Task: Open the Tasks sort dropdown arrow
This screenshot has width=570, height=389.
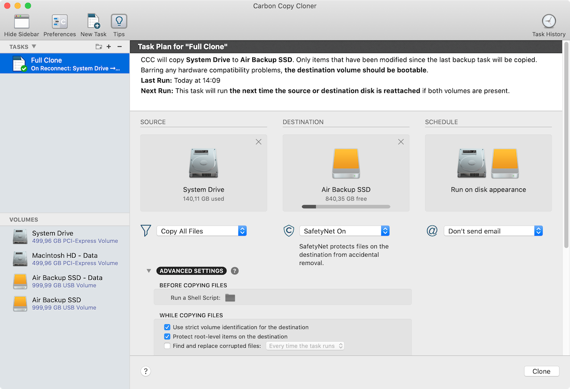Action: pyautogui.click(x=34, y=47)
